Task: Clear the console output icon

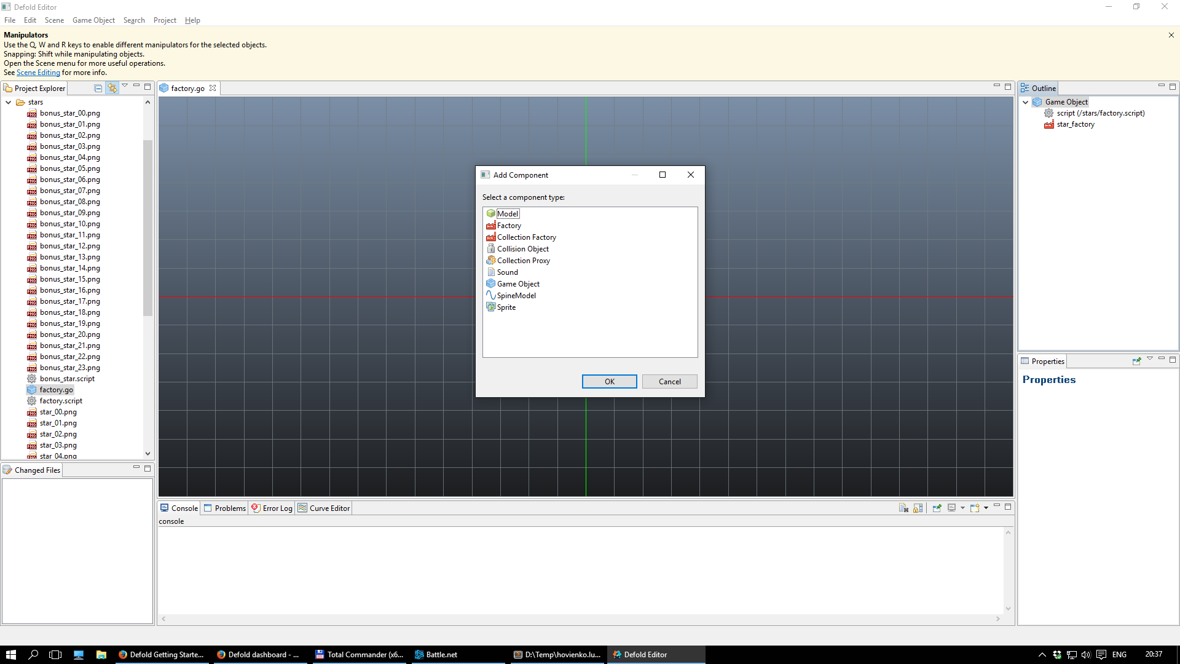Action: click(x=903, y=508)
